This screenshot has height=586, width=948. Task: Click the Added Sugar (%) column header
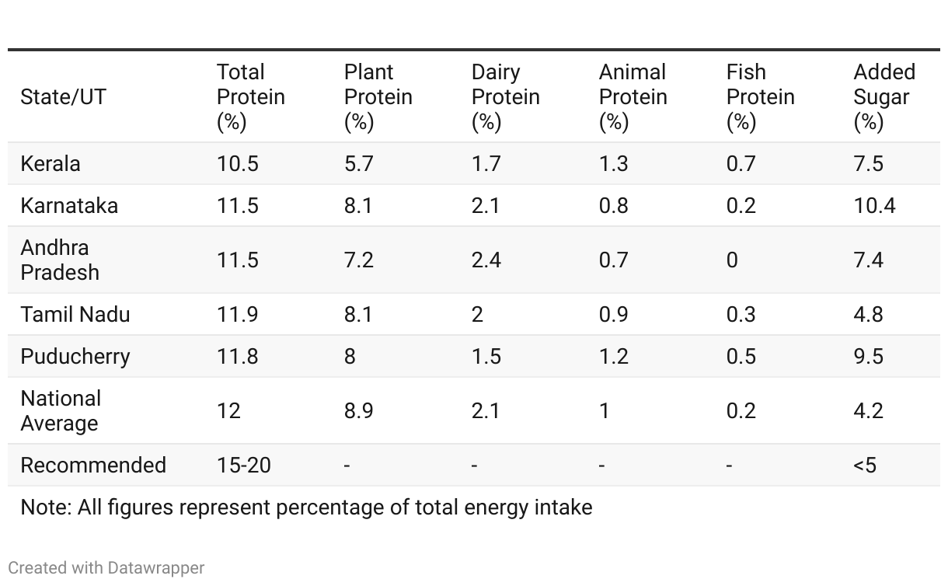pos(884,97)
